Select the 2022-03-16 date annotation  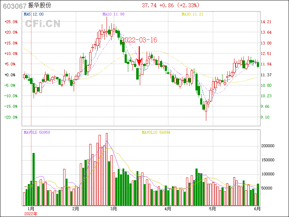[x=139, y=40]
